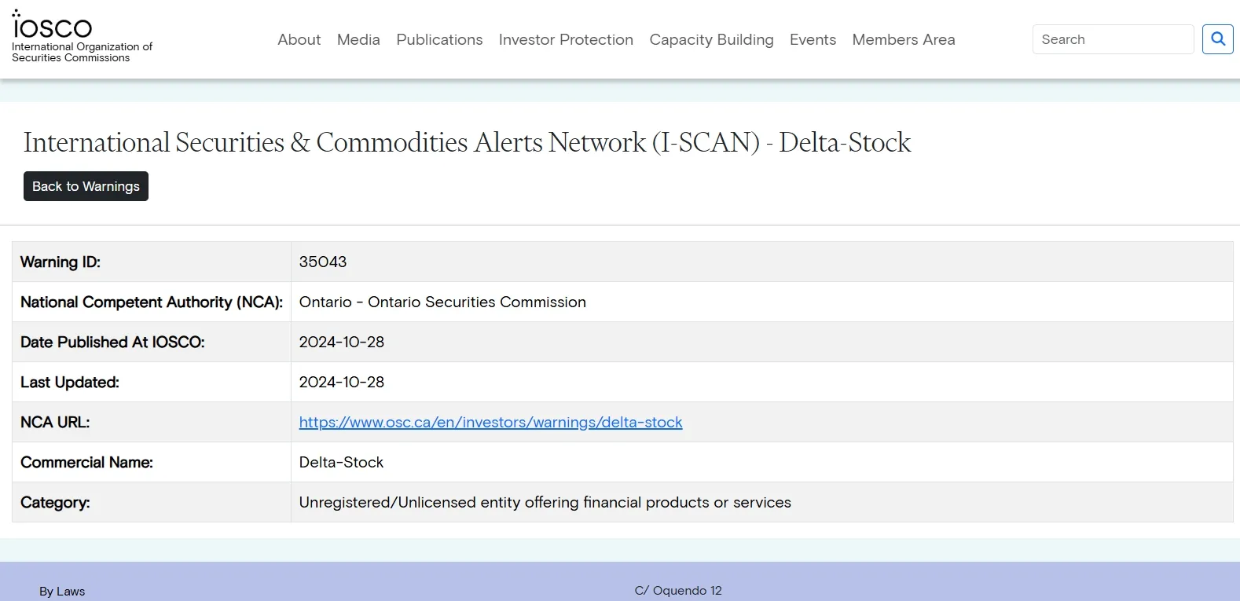Viewport: 1240px width, 601px height.
Task: Click the Date Published value 2024-10-28
Action: click(342, 342)
